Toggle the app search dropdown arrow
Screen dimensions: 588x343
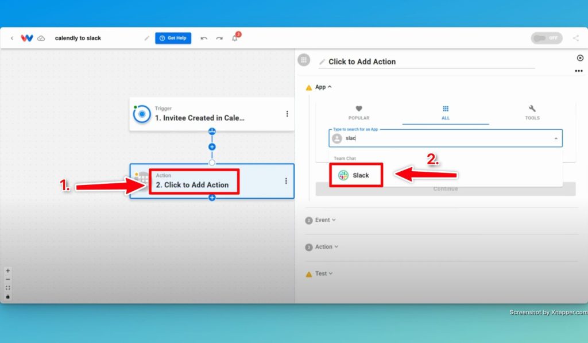556,138
